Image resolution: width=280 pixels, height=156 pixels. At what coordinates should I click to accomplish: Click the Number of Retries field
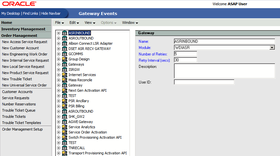[186, 54]
